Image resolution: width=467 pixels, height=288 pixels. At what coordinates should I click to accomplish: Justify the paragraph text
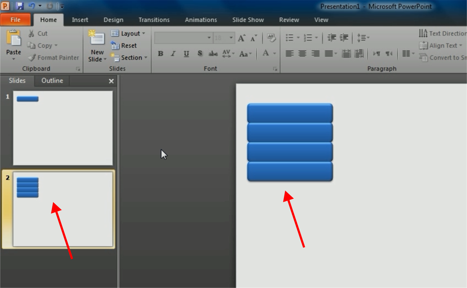329,53
